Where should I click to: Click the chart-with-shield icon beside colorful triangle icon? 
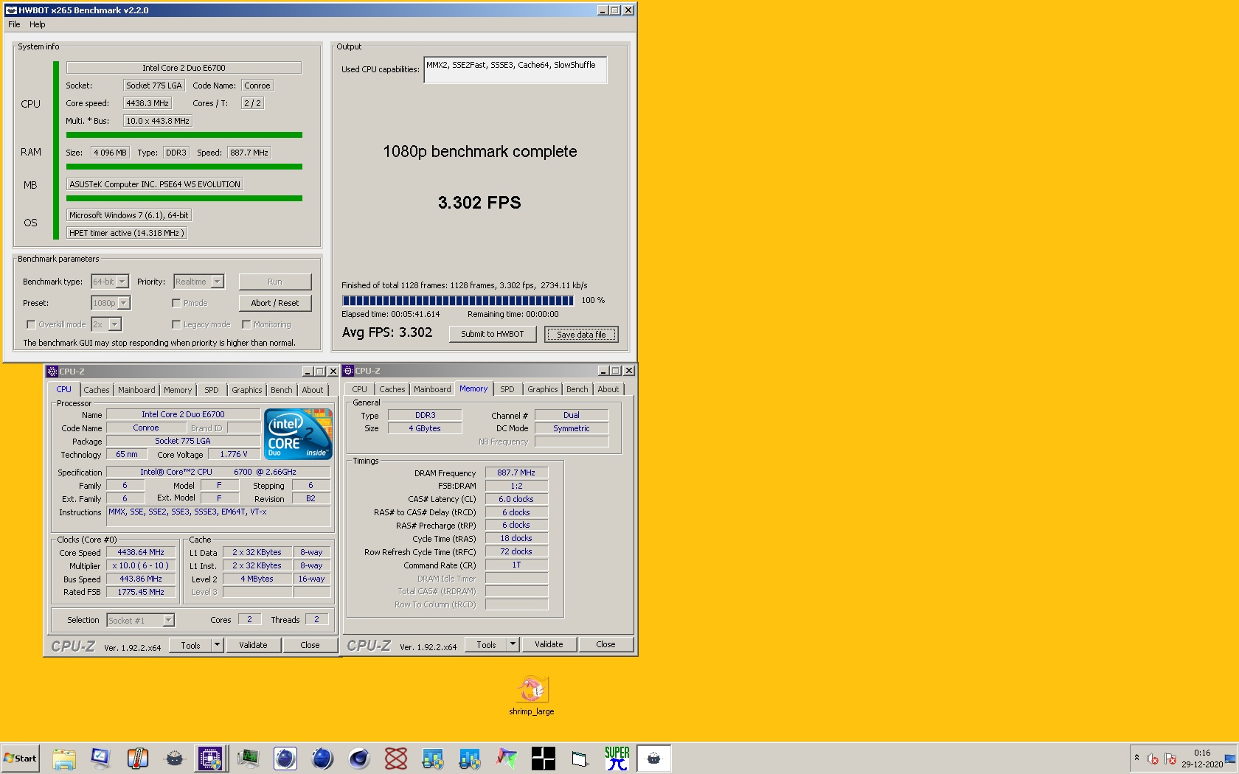(x=470, y=759)
